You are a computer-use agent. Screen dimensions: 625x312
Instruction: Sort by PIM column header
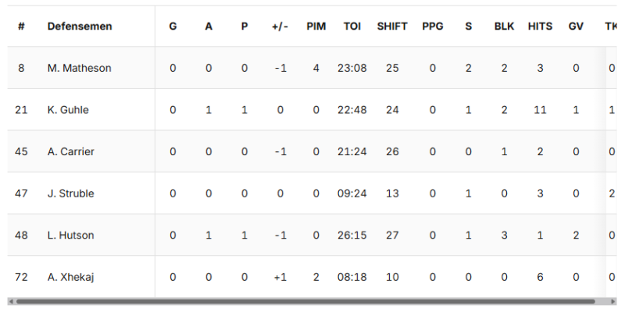tap(316, 27)
